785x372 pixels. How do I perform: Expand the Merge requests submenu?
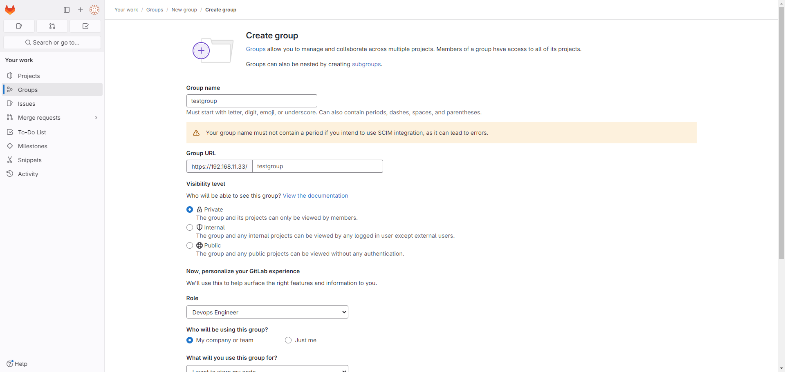(96, 118)
